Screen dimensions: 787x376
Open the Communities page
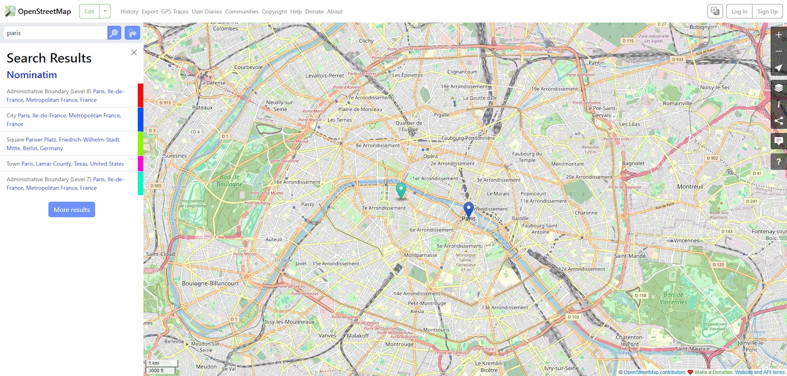[x=242, y=11]
